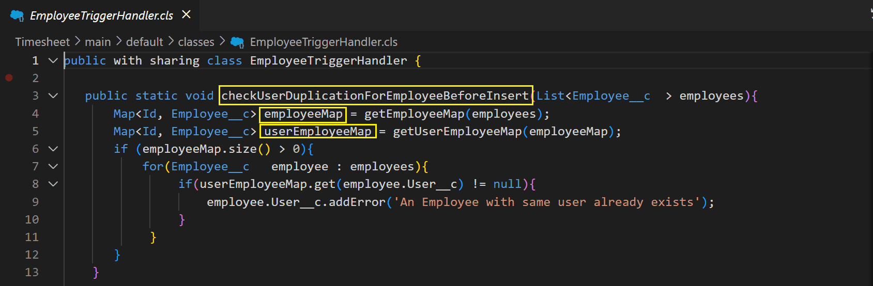Click Salesforce icon in the editor tab

17,15
